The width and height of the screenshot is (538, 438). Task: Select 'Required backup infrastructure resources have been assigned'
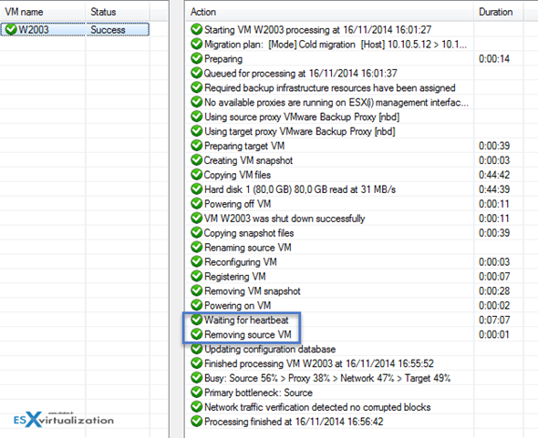(x=330, y=87)
